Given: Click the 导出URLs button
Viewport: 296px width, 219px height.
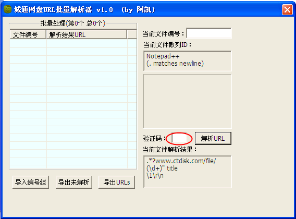Looking at the screenshot, I should click(x=117, y=182).
